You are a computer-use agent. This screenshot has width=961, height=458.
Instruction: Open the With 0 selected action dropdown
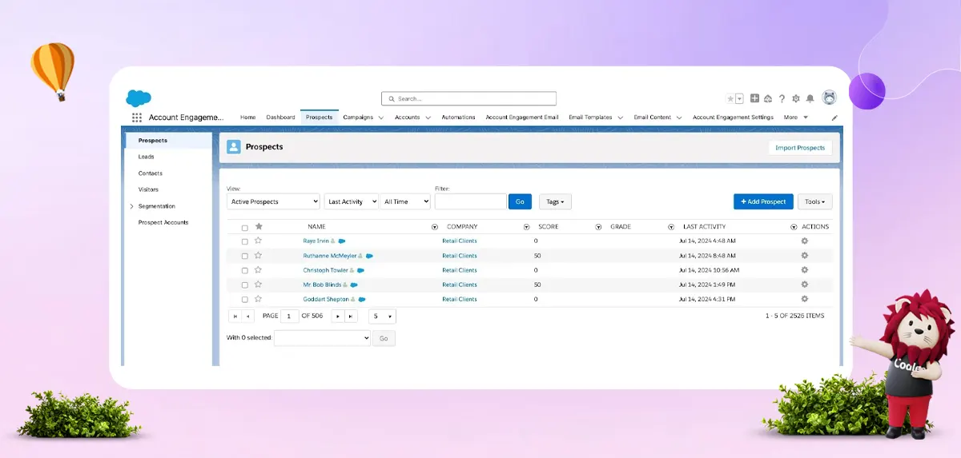322,338
